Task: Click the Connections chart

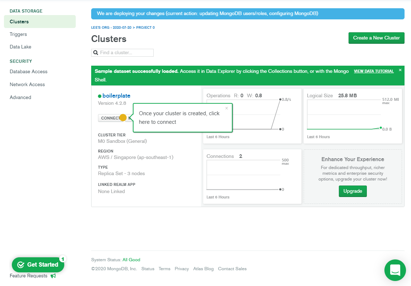Action: click(252, 177)
